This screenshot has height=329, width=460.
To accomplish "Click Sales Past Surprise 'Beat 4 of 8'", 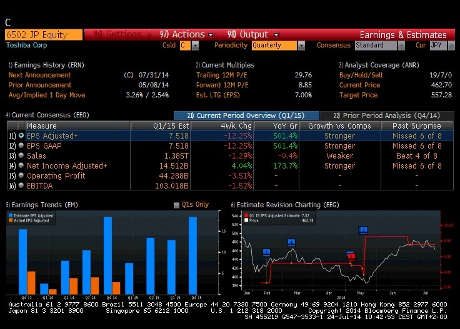I will [x=417, y=156].
